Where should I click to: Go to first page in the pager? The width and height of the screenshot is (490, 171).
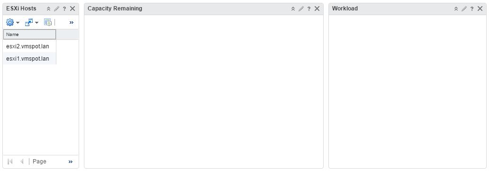point(10,162)
